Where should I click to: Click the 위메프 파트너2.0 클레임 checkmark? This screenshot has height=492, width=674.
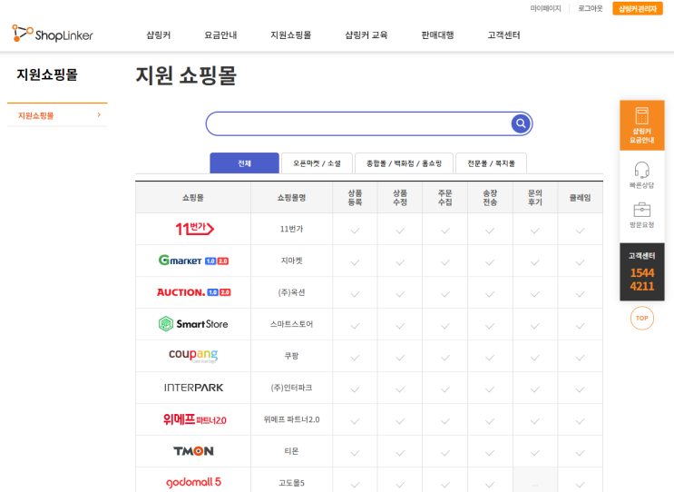pyautogui.click(x=580, y=421)
